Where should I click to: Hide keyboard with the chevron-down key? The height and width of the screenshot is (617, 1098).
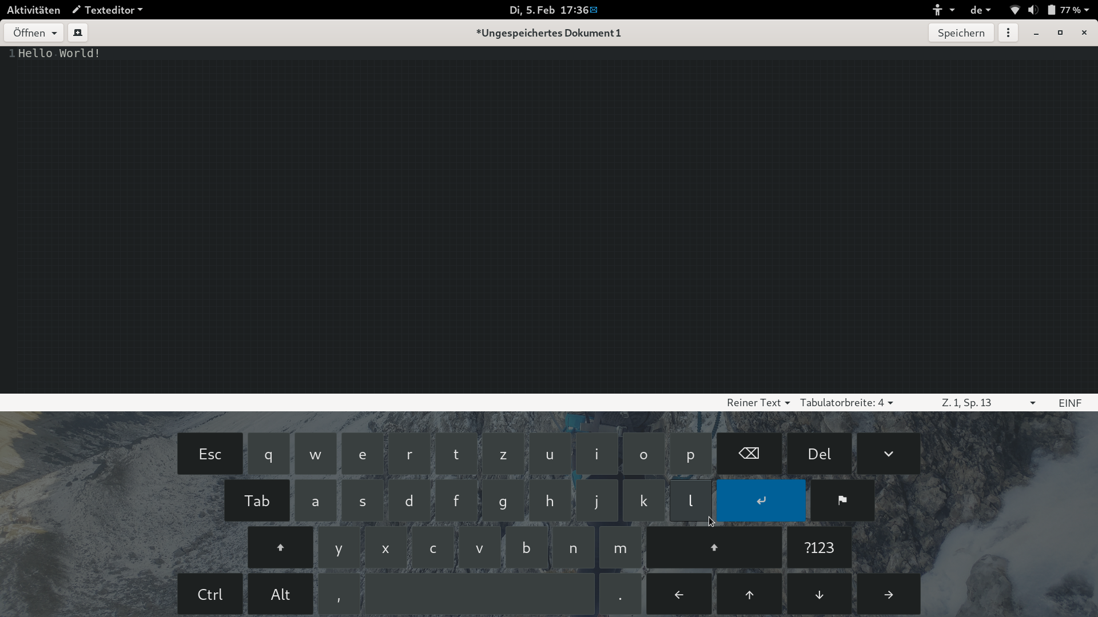(888, 454)
